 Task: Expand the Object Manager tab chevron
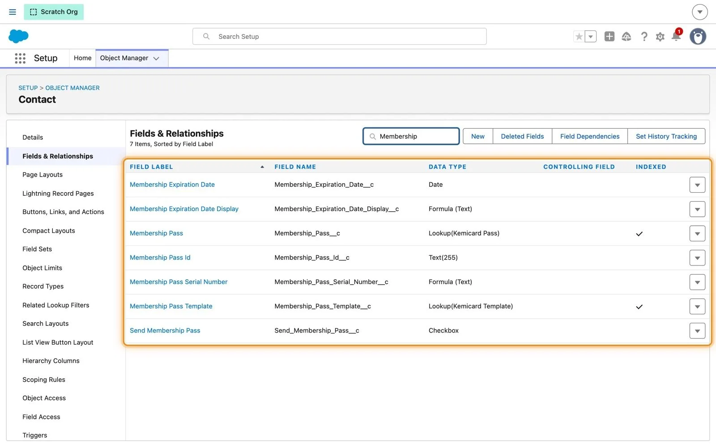[156, 59]
